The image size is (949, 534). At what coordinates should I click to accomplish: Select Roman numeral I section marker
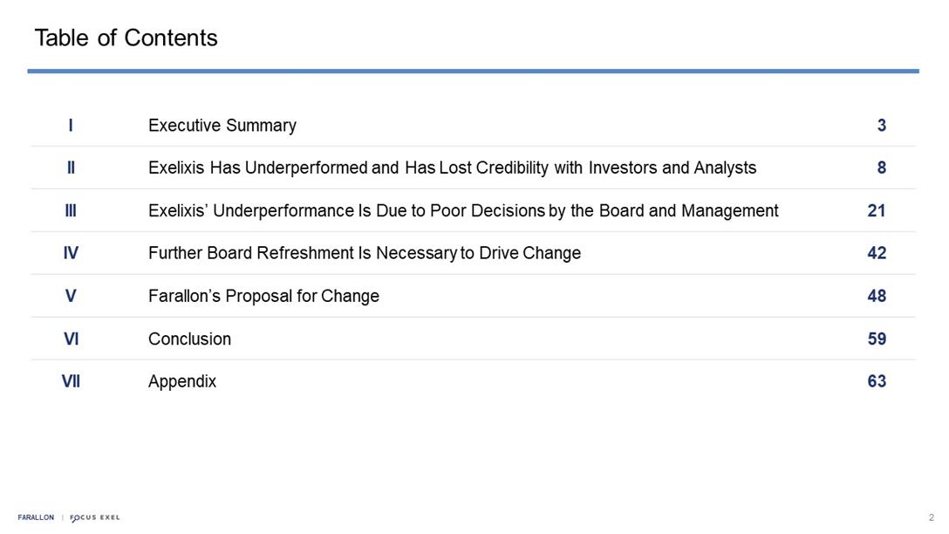[71, 126]
